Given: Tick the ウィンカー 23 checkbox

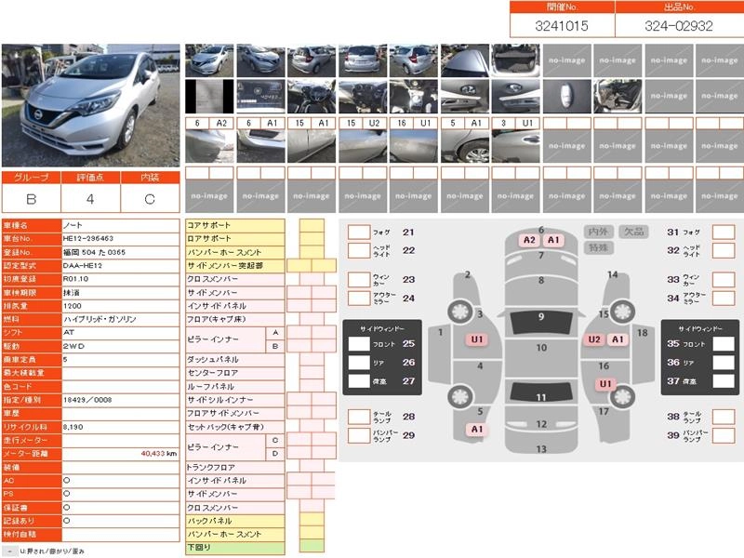Looking at the screenshot, I should [x=359, y=280].
